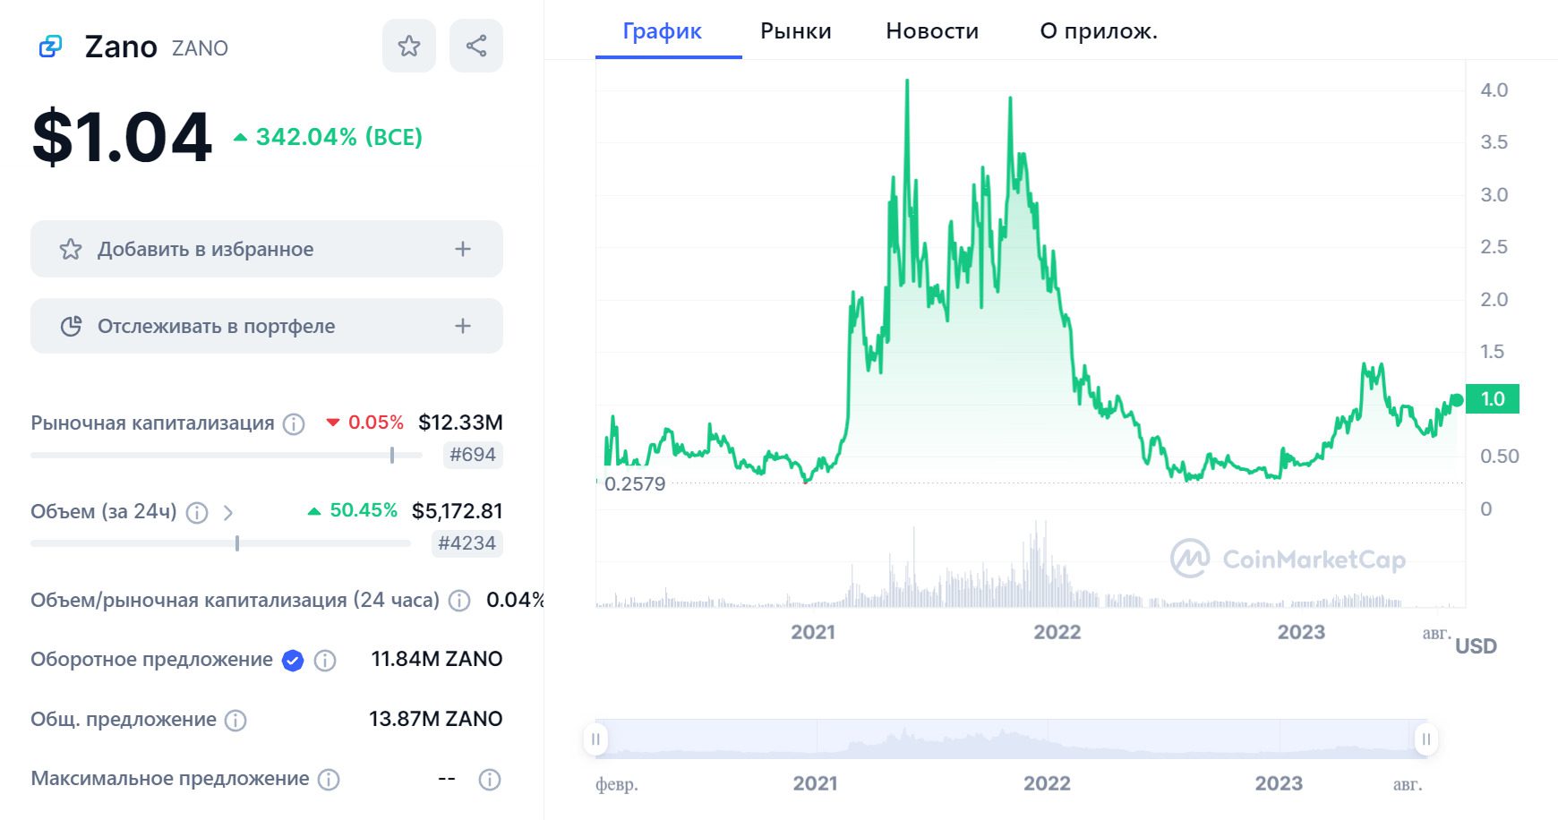Click the 2021 label in the range selector
Viewport: 1558px width, 820px height.
click(x=816, y=783)
